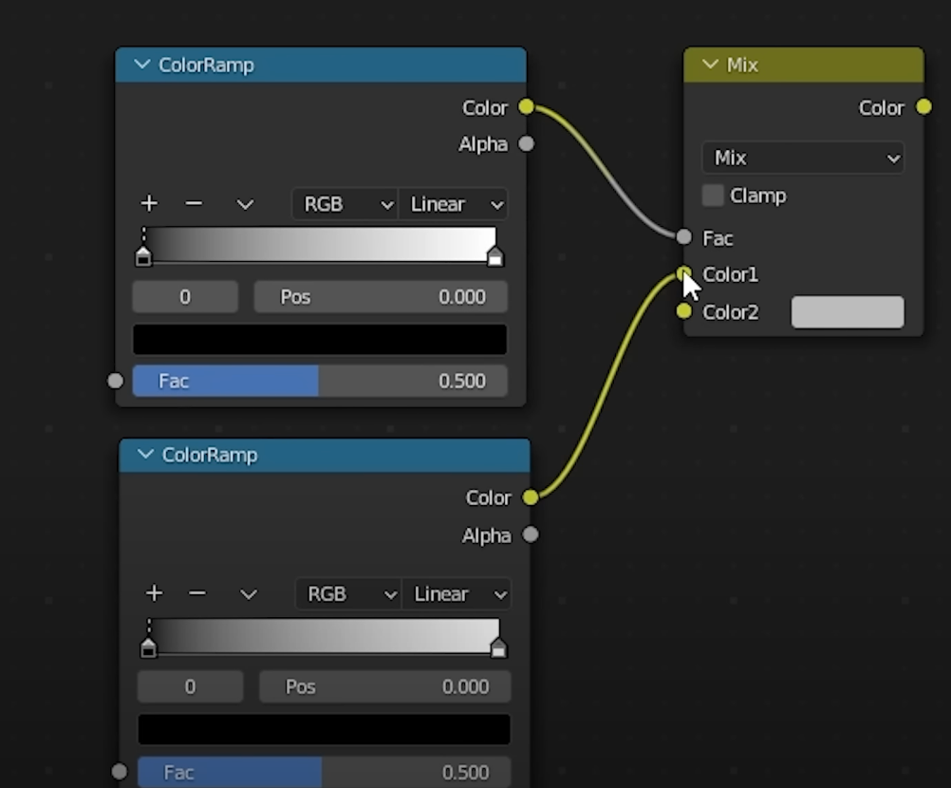
Task: Collapse the Mix node
Action: [x=710, y=65]
